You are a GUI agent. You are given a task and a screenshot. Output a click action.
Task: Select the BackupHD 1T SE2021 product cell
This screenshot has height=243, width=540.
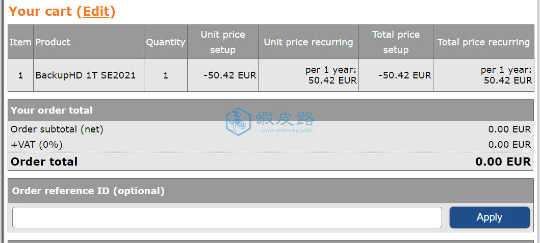(x=89, y=75)
